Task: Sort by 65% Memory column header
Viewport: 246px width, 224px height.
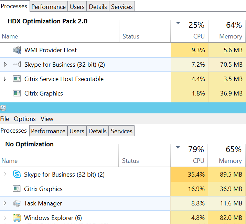Action: [x=226, y=155]
